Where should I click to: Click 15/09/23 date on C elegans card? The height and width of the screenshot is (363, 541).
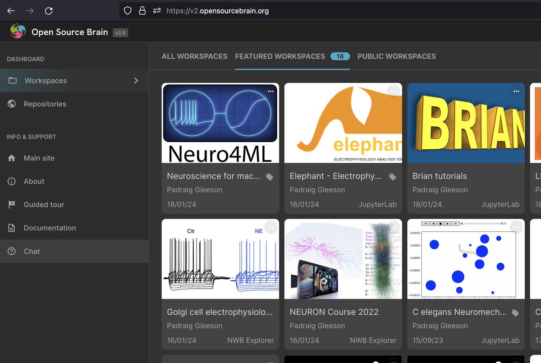point(427,340)
